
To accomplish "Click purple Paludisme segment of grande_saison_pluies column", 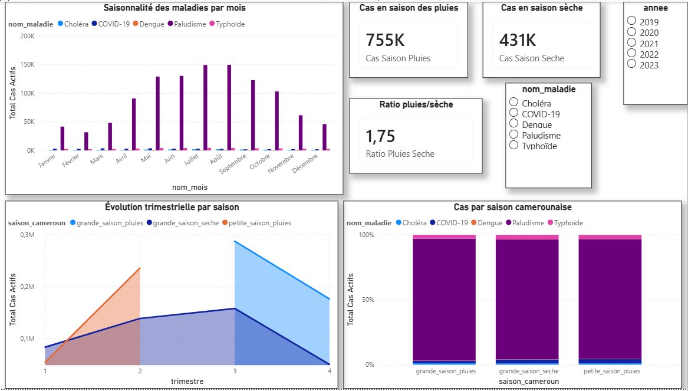I will [444, 300].
